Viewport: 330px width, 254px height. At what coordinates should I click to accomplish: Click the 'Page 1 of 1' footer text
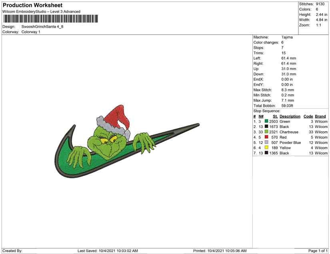point(318,251)
